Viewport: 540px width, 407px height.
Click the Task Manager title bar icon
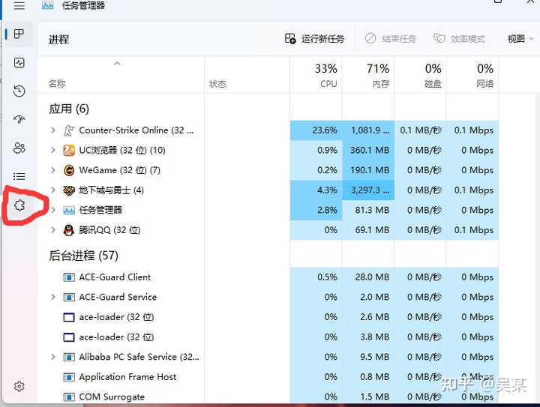point(48,5)
